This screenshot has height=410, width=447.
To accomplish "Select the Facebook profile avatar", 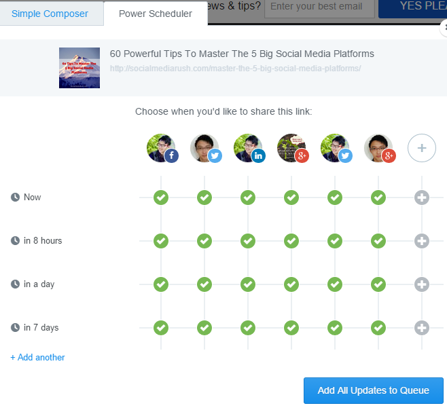I will coord(161,147).
